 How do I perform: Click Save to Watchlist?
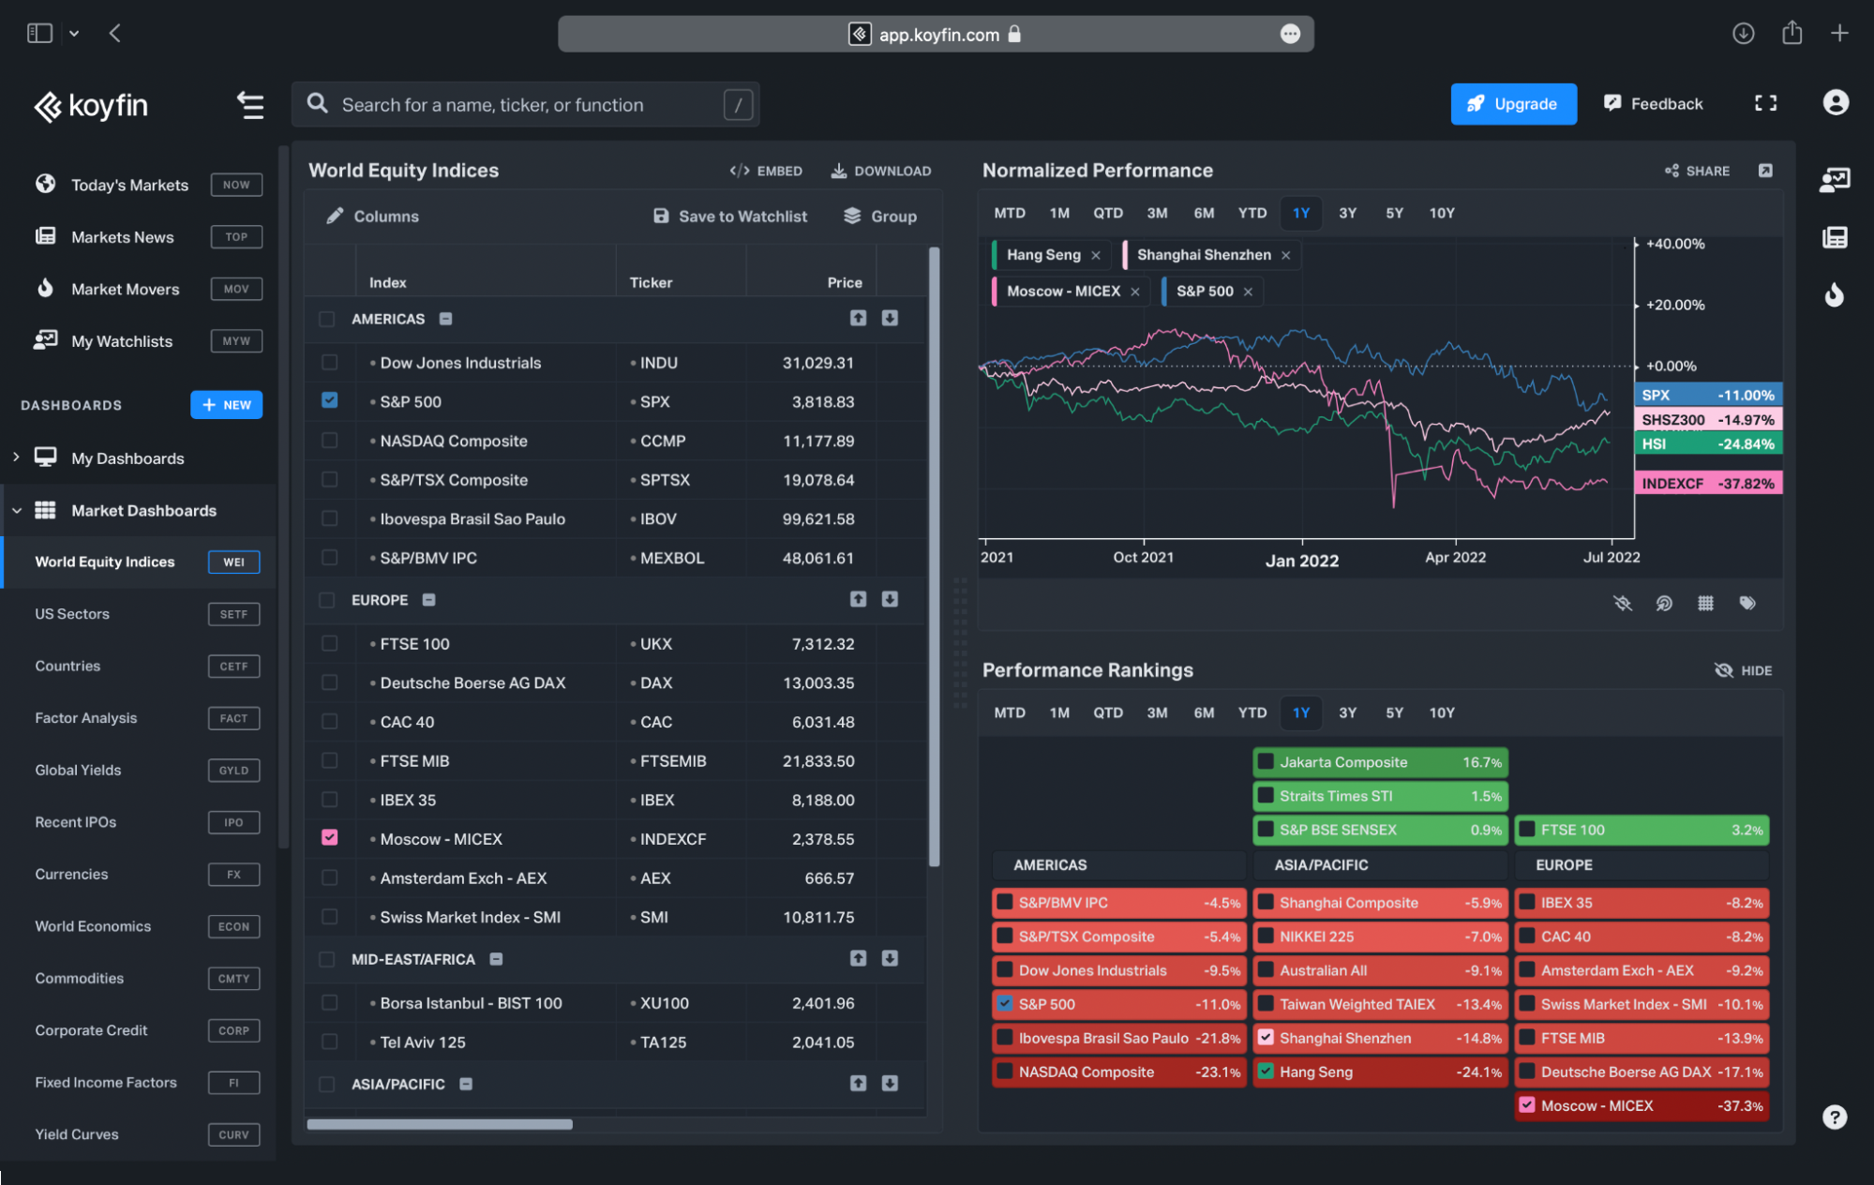pos(729,216)
